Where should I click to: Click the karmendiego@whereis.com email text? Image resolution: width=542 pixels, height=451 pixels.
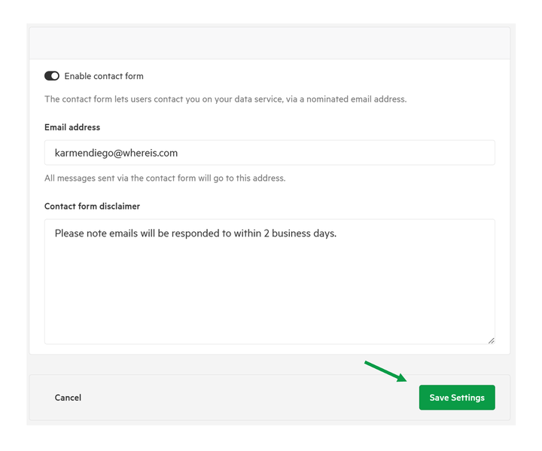[x=116, y=153]
